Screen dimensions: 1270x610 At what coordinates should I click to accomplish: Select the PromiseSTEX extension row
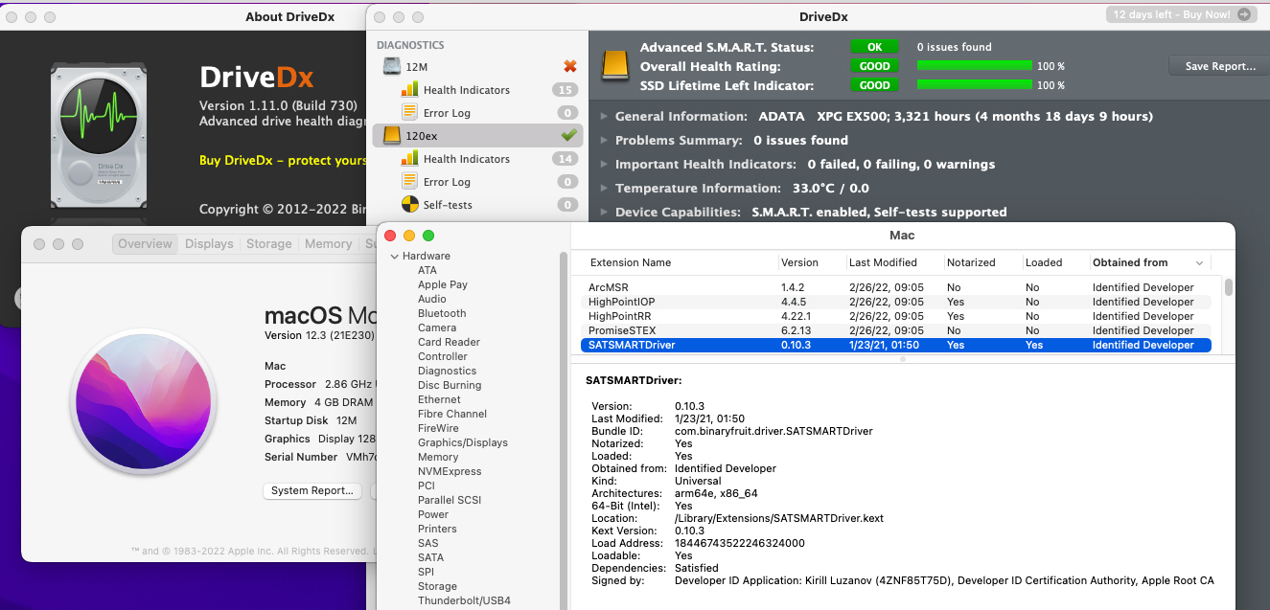click(896, 330)
